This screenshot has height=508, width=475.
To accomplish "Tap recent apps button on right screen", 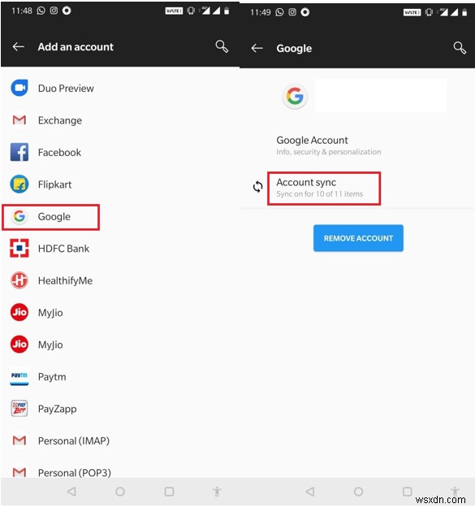I will click(407, 492).
